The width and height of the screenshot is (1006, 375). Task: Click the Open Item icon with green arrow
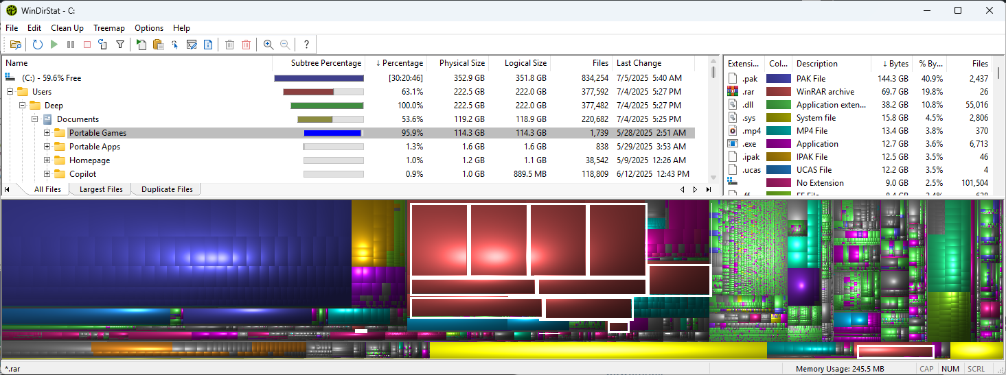pos(141,45)
